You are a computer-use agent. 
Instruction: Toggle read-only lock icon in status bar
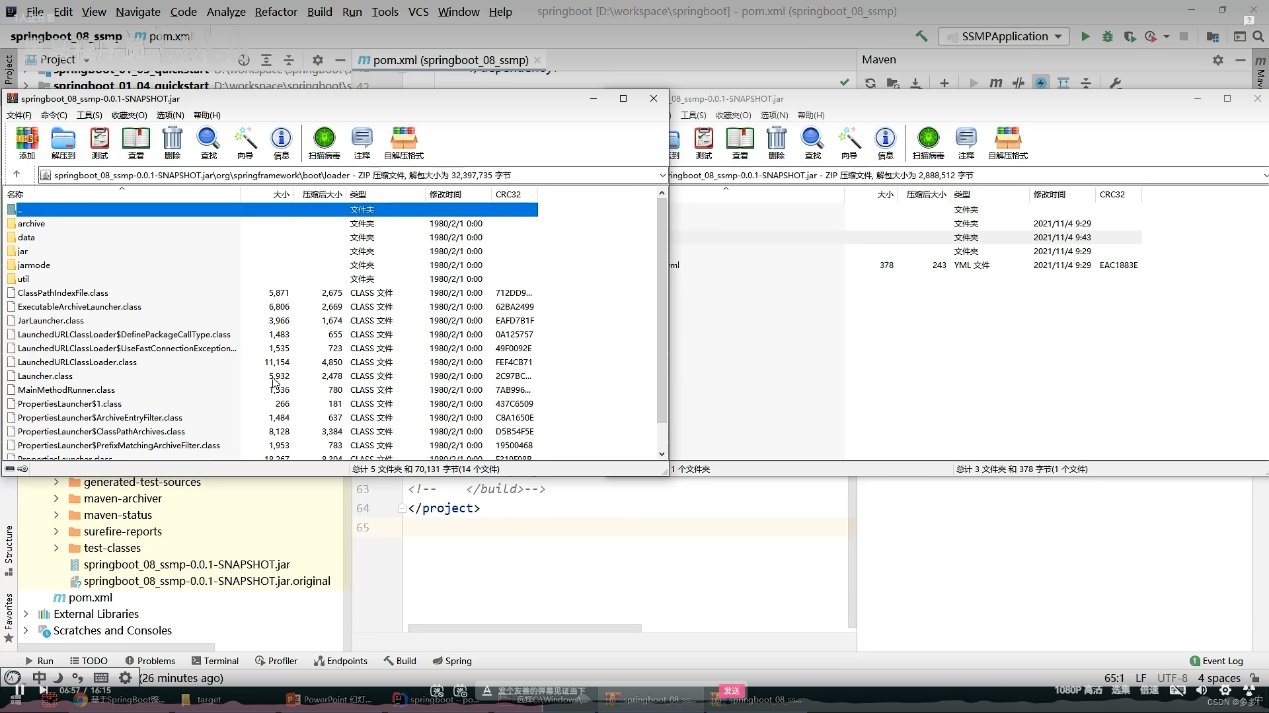(1254, 678)
